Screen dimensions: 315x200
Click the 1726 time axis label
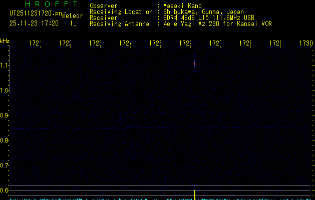185,43
